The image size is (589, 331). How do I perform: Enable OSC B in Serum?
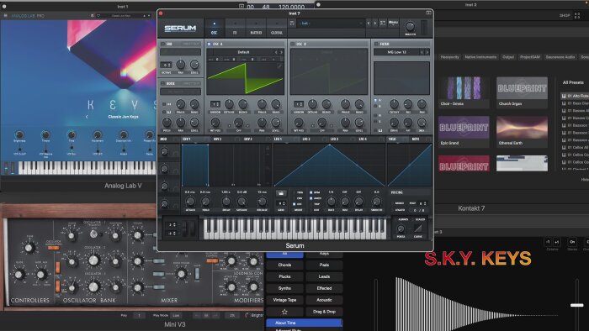tap(293, 44)
